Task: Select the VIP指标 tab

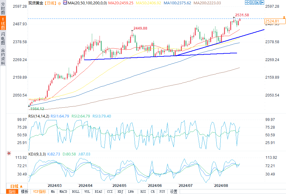Action: pos(39,192)
